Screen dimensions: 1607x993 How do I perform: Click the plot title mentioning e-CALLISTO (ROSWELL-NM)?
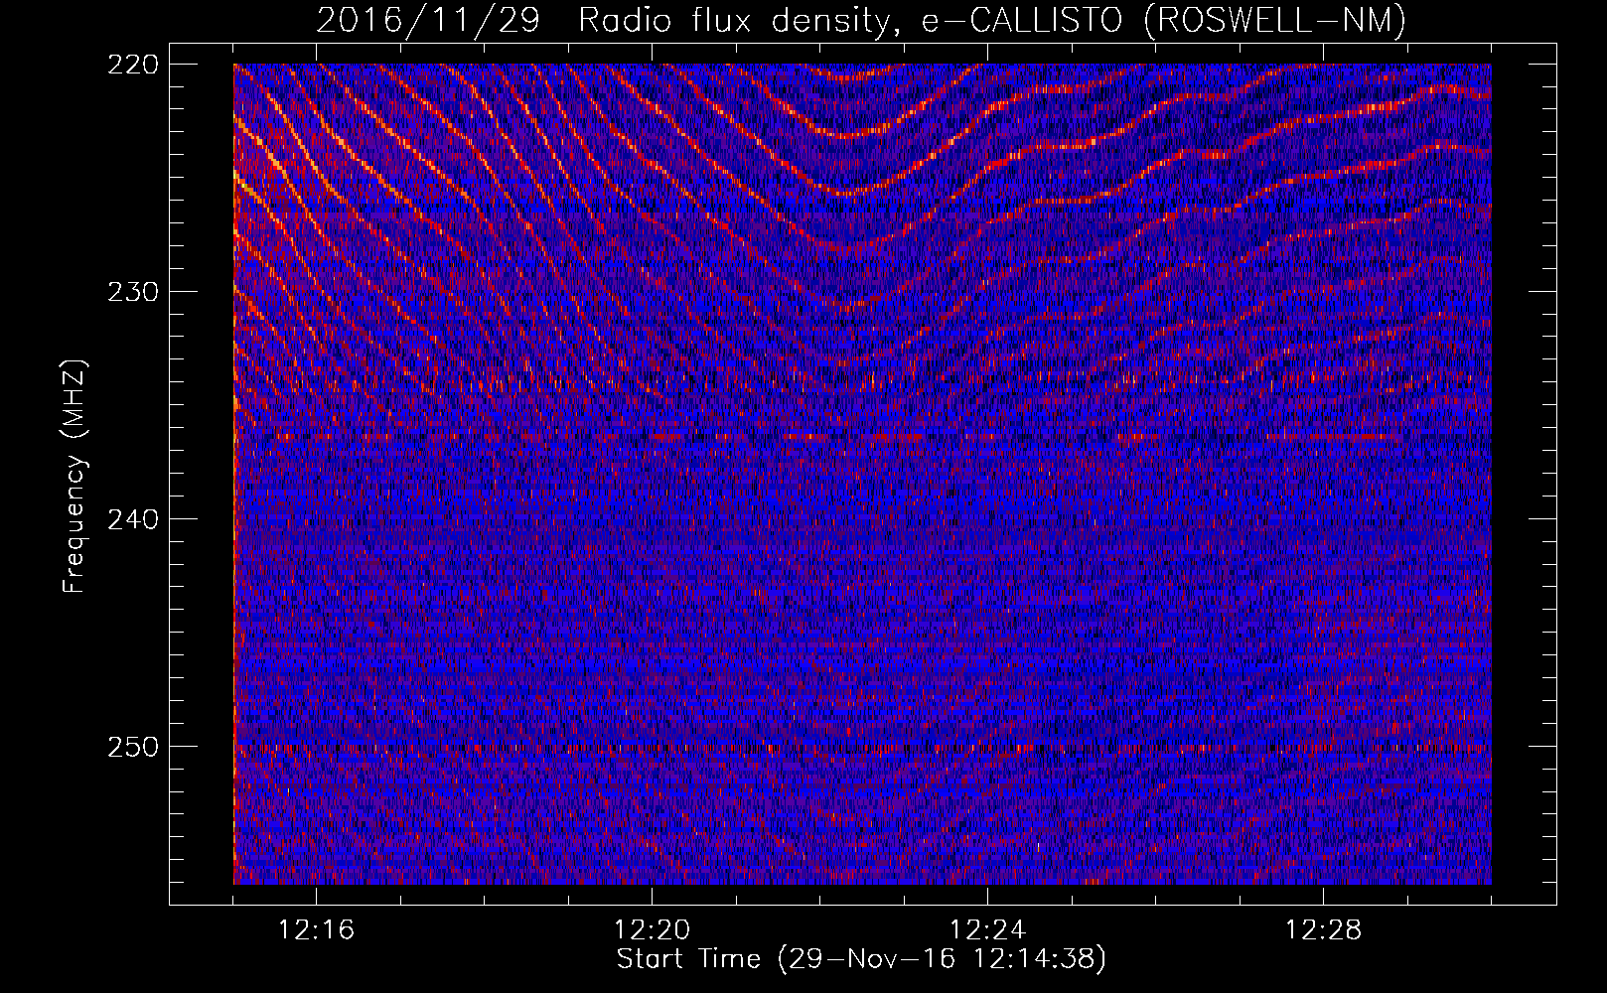[861, 20]
